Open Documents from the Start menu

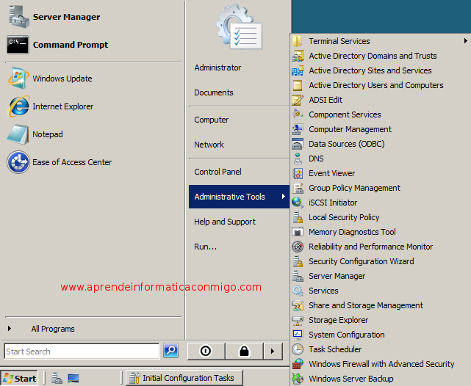[214, 92]
